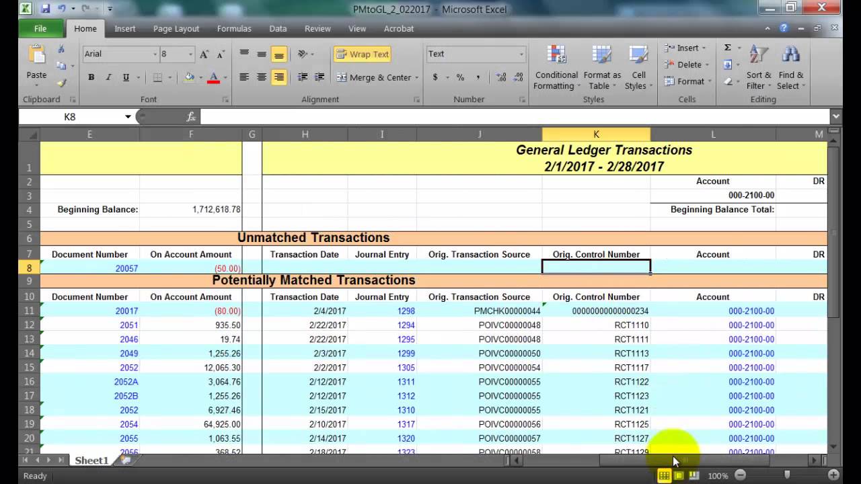Click the align text left icon

(x=244, y=77)
